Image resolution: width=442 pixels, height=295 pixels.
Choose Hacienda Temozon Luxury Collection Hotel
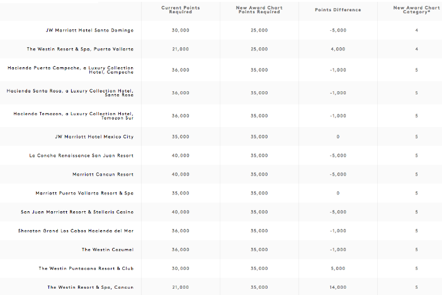73,114
